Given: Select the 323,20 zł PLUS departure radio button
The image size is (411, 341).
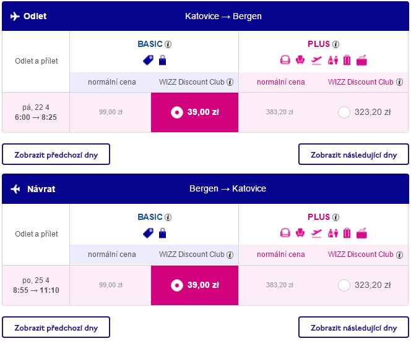Looking at the screenshot, I should pos(344,112).
